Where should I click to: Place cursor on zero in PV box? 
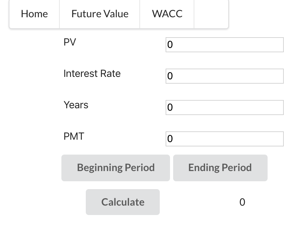pyautogui.click(x=170, y=45)
